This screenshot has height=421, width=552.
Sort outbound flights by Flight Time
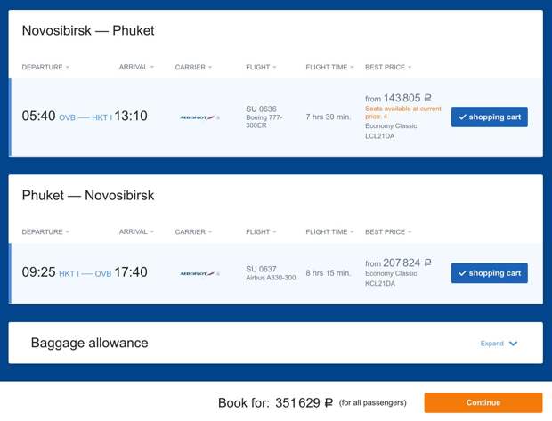click(x=329, y=68)
